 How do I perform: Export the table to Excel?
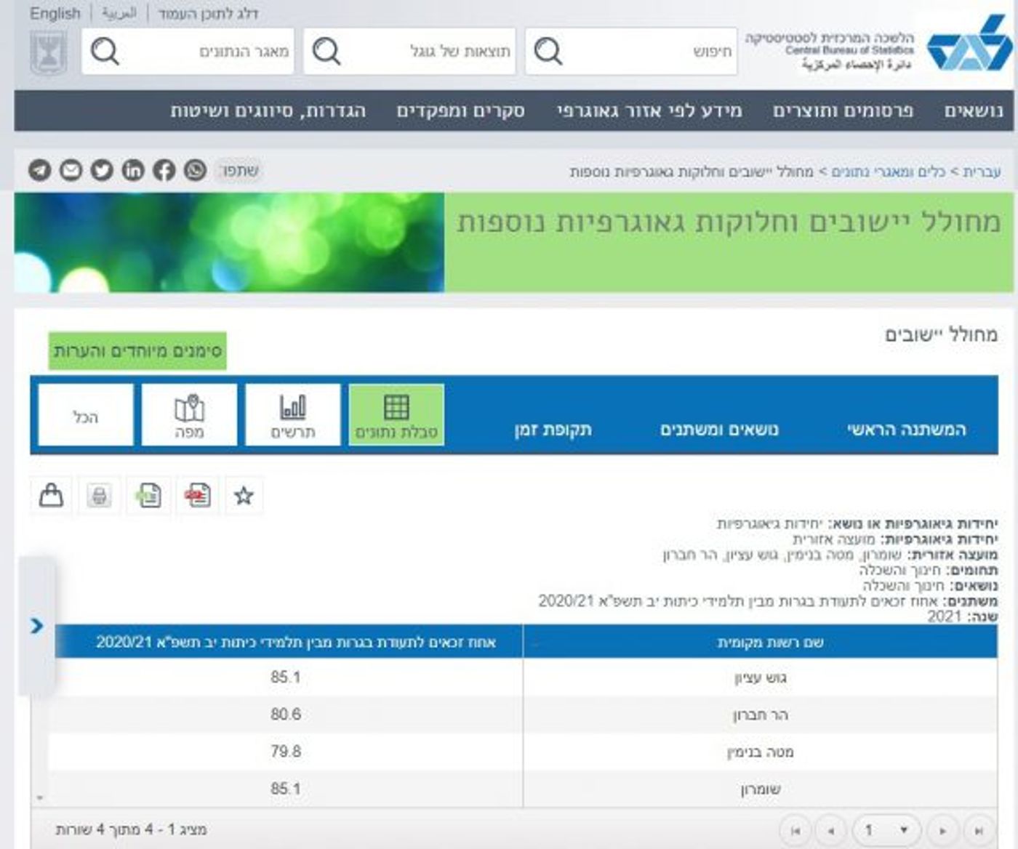pos(149,496)
